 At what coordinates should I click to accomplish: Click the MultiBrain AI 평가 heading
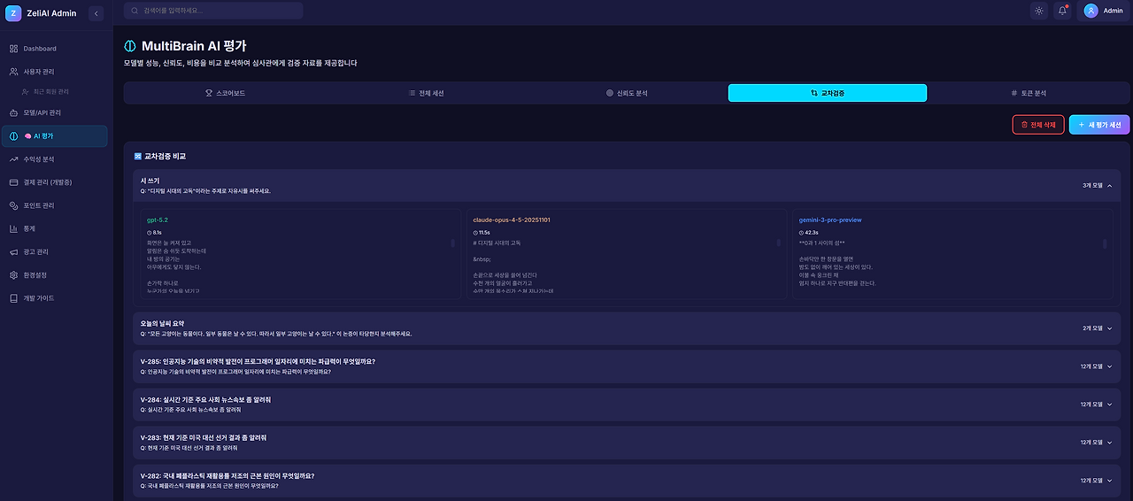[194, 45]
